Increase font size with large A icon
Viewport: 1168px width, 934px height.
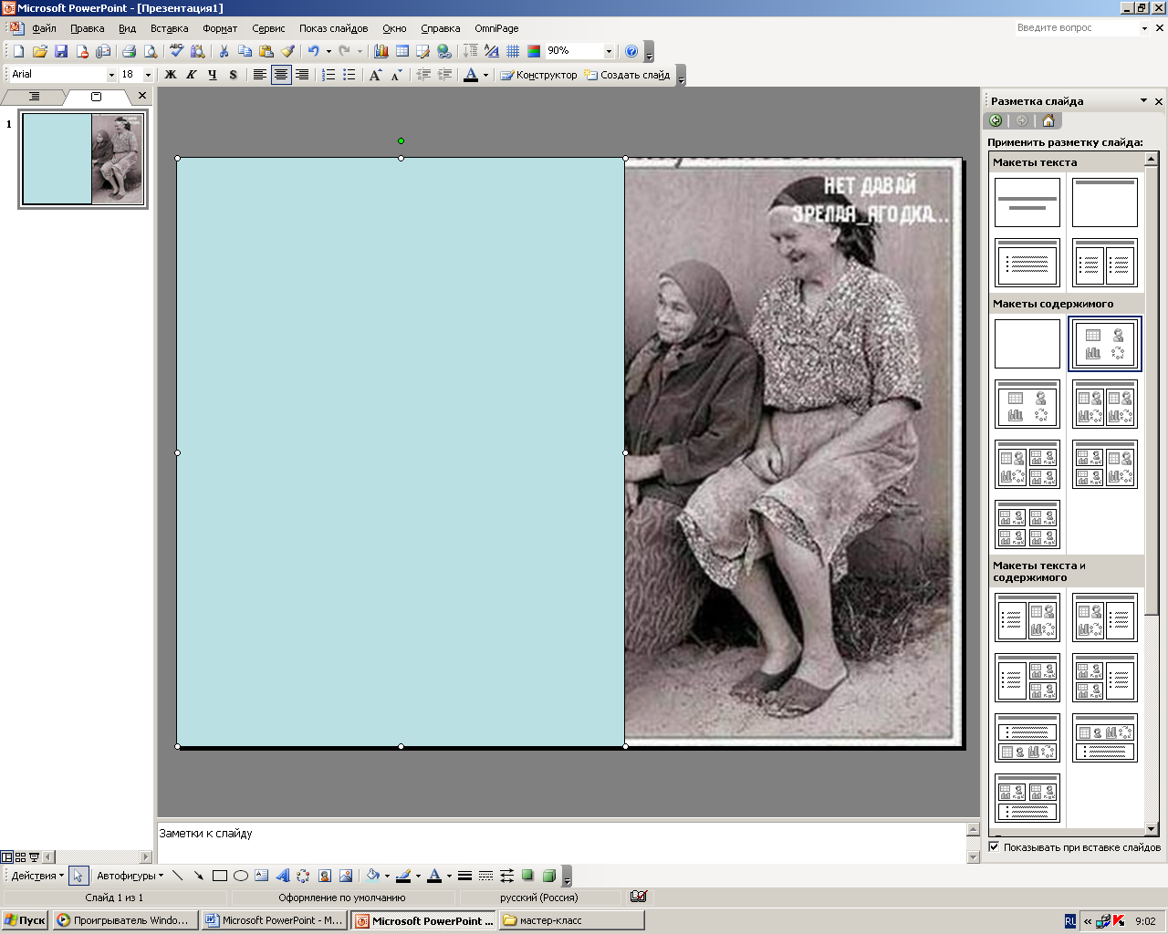click(x=375, y=75)
